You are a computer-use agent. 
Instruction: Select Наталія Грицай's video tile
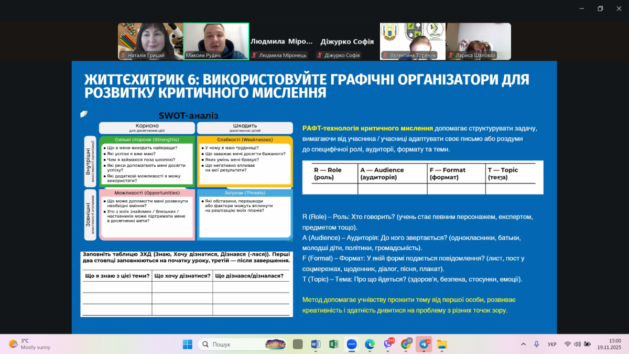(150, 41)
